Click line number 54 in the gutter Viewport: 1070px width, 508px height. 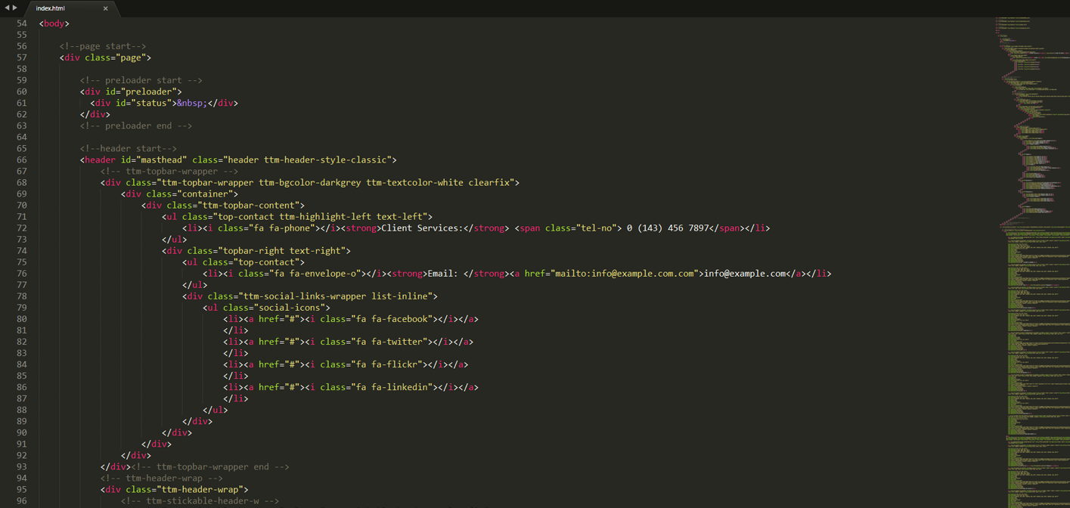(22, 23)
